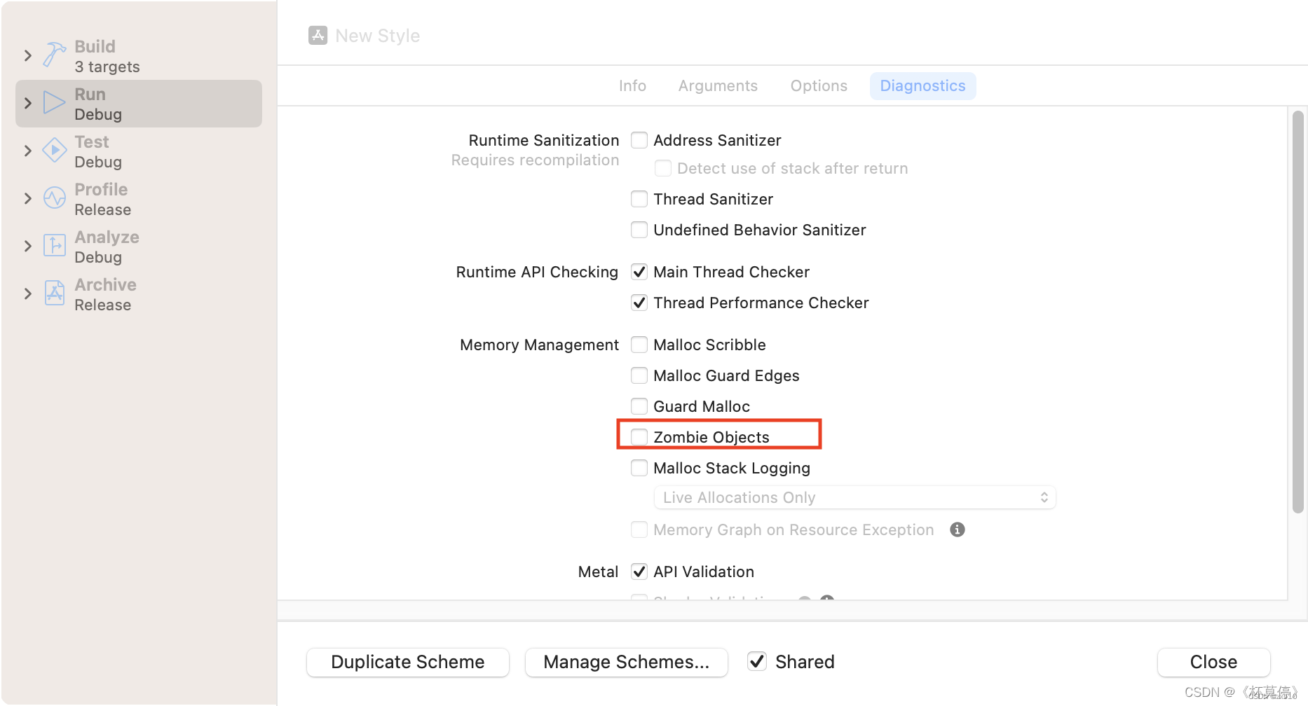Uncheck Main Thread Checker
This screenshot has width=1308, height=706.
639,272
